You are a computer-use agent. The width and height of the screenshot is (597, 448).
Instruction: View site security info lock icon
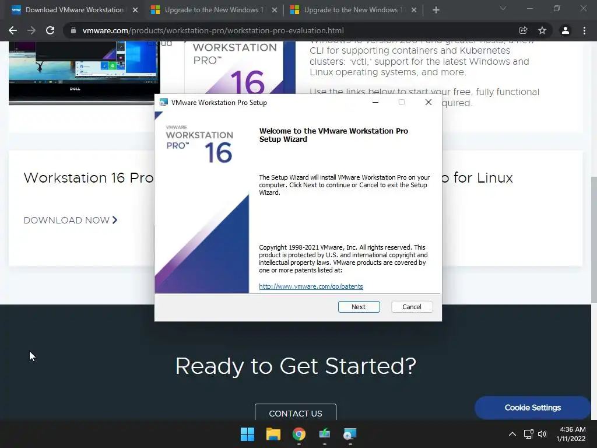[73, 30]
